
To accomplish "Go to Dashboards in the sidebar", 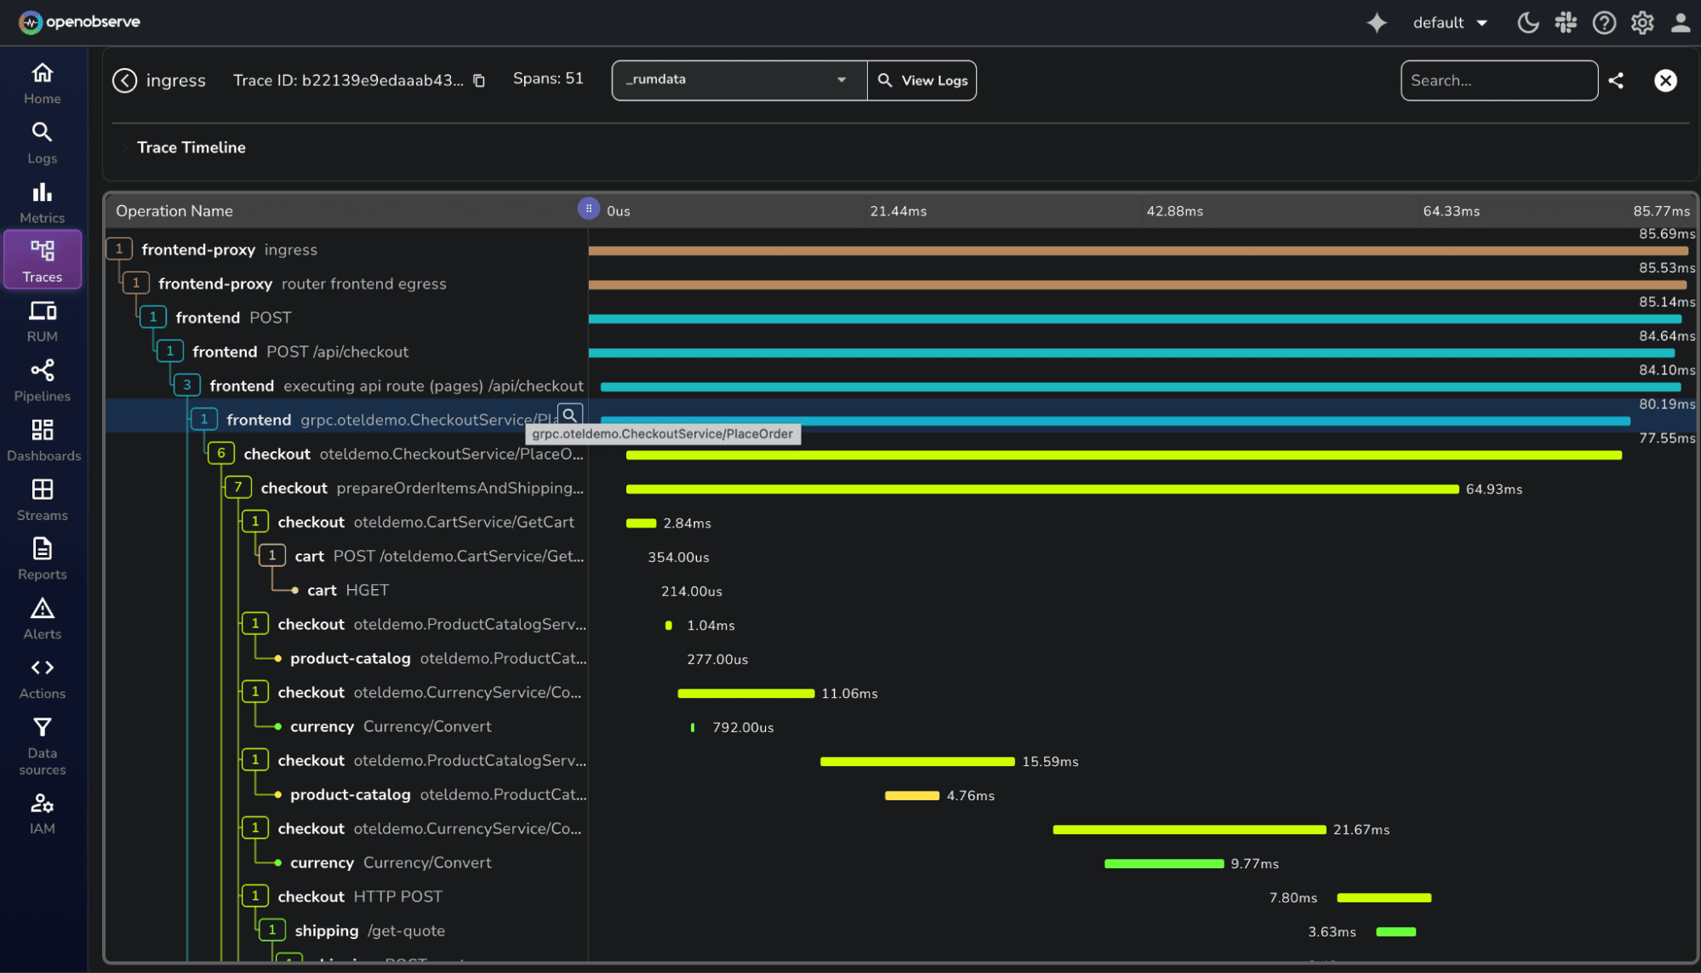I will [43, 439].
